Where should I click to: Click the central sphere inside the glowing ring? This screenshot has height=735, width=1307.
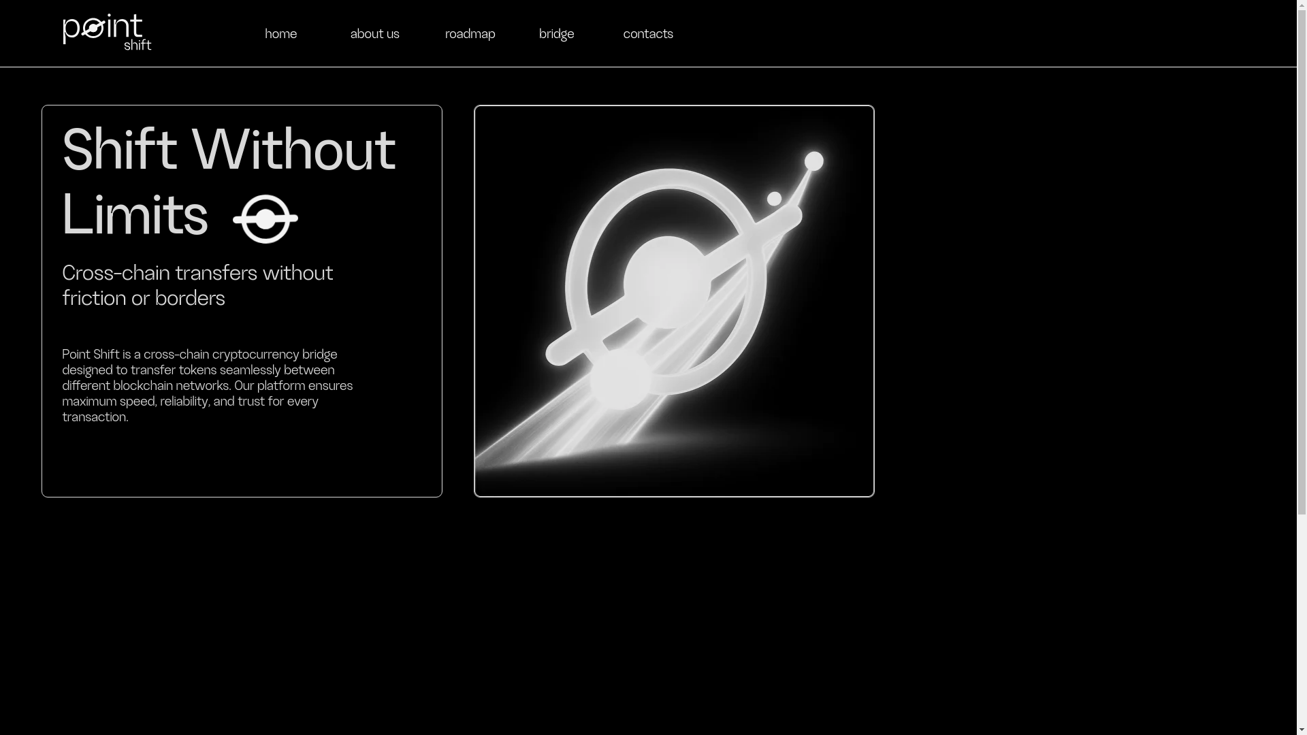(667, 282)
